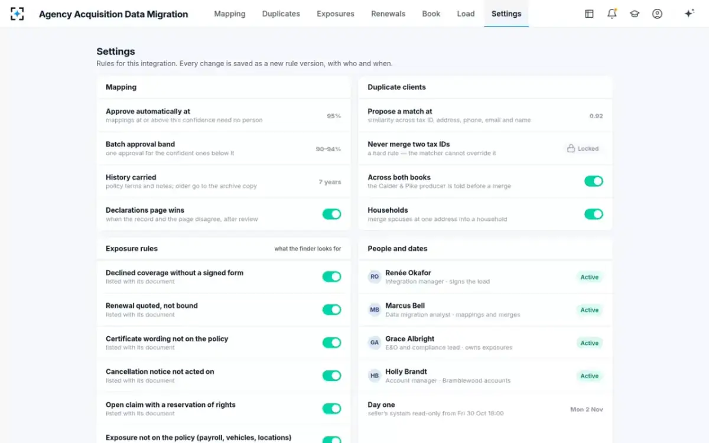Click the Agency Acquisition Data Migration title
709x443 pixels.
click(113, 14)
